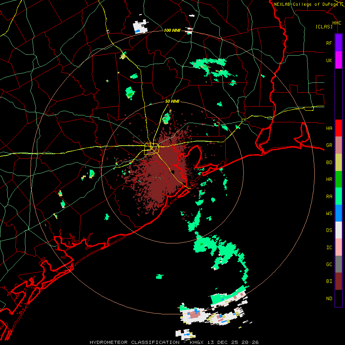The width and height of the screenshot is (345, 345).
Task: Click the GR legend label
Action: click(x=329, y=145)
